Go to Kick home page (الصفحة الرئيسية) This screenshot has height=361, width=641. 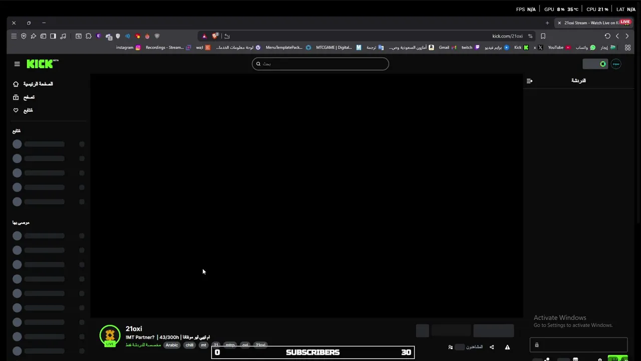point(33,84)
